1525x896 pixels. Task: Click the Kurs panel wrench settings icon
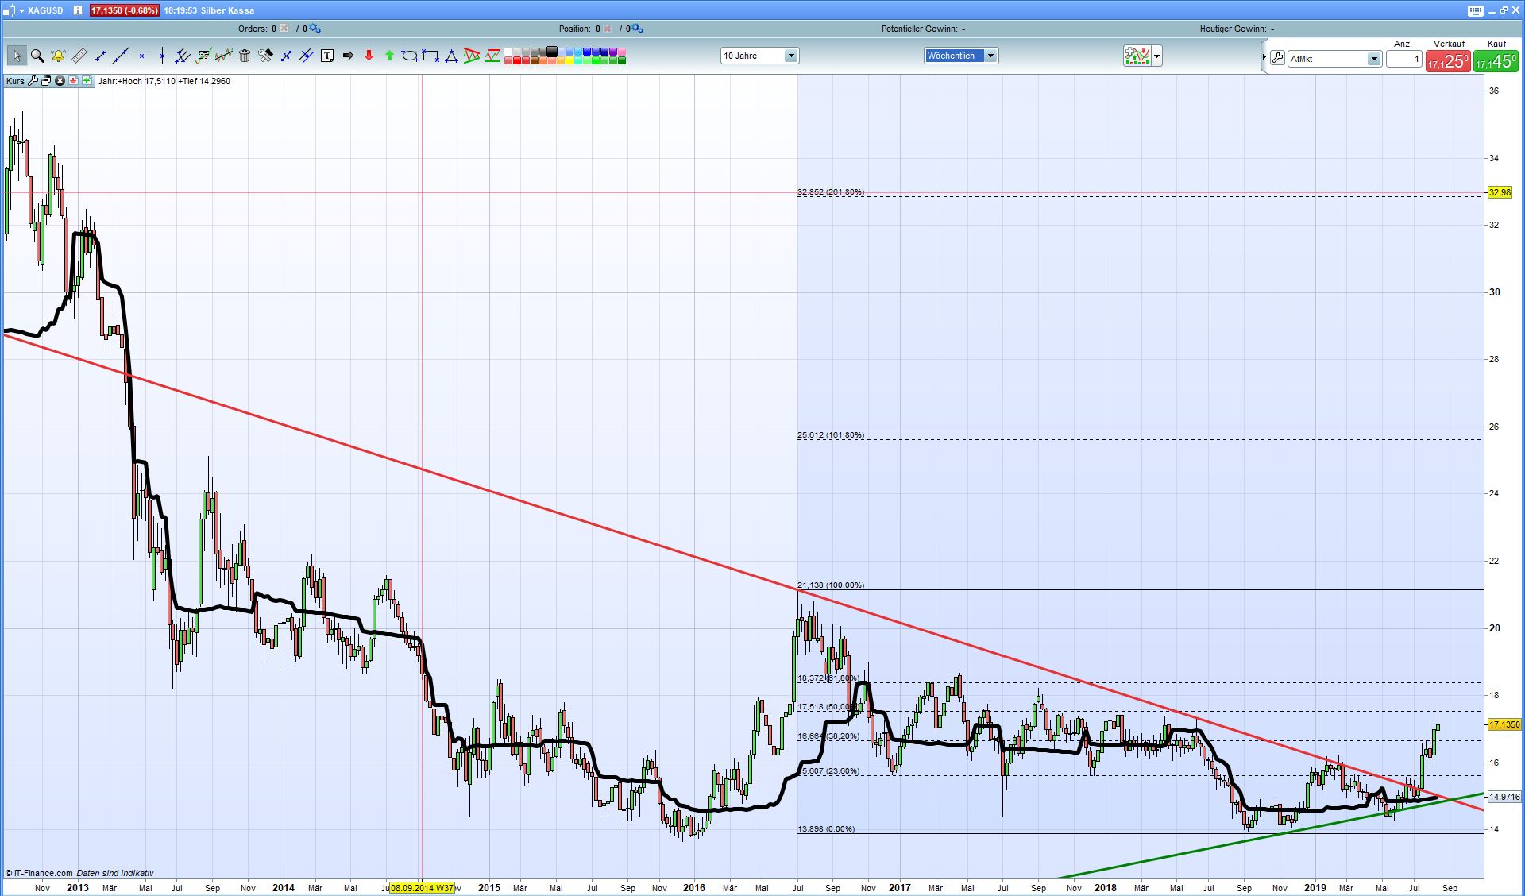(33, 81)
